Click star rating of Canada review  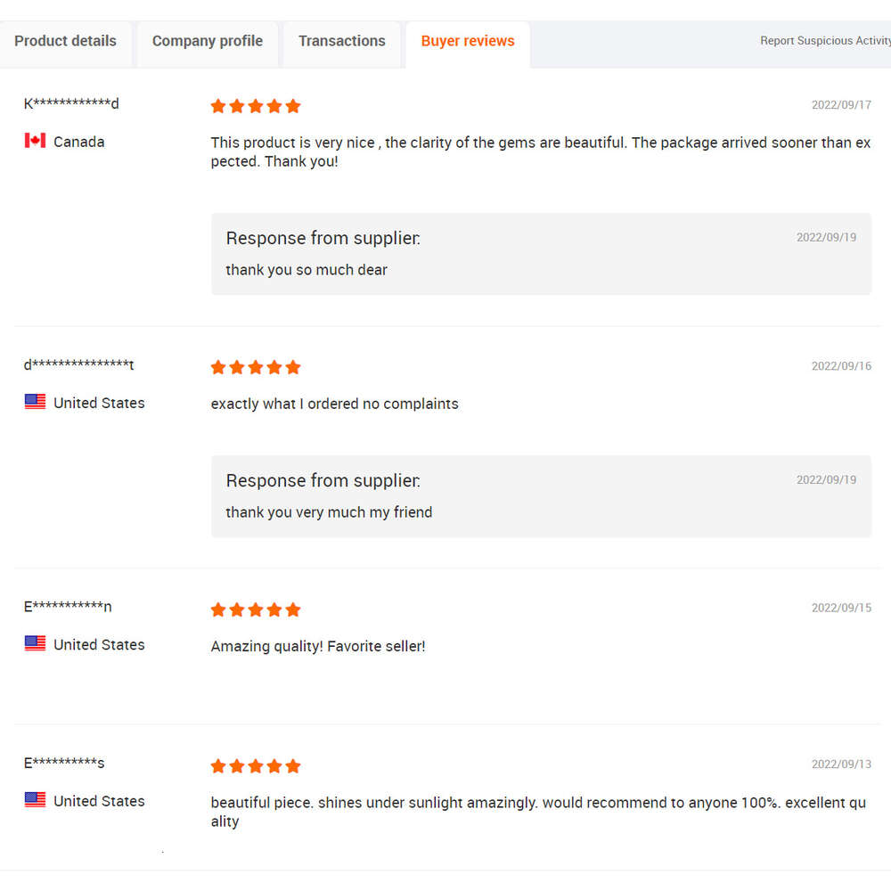click(256, 106)
